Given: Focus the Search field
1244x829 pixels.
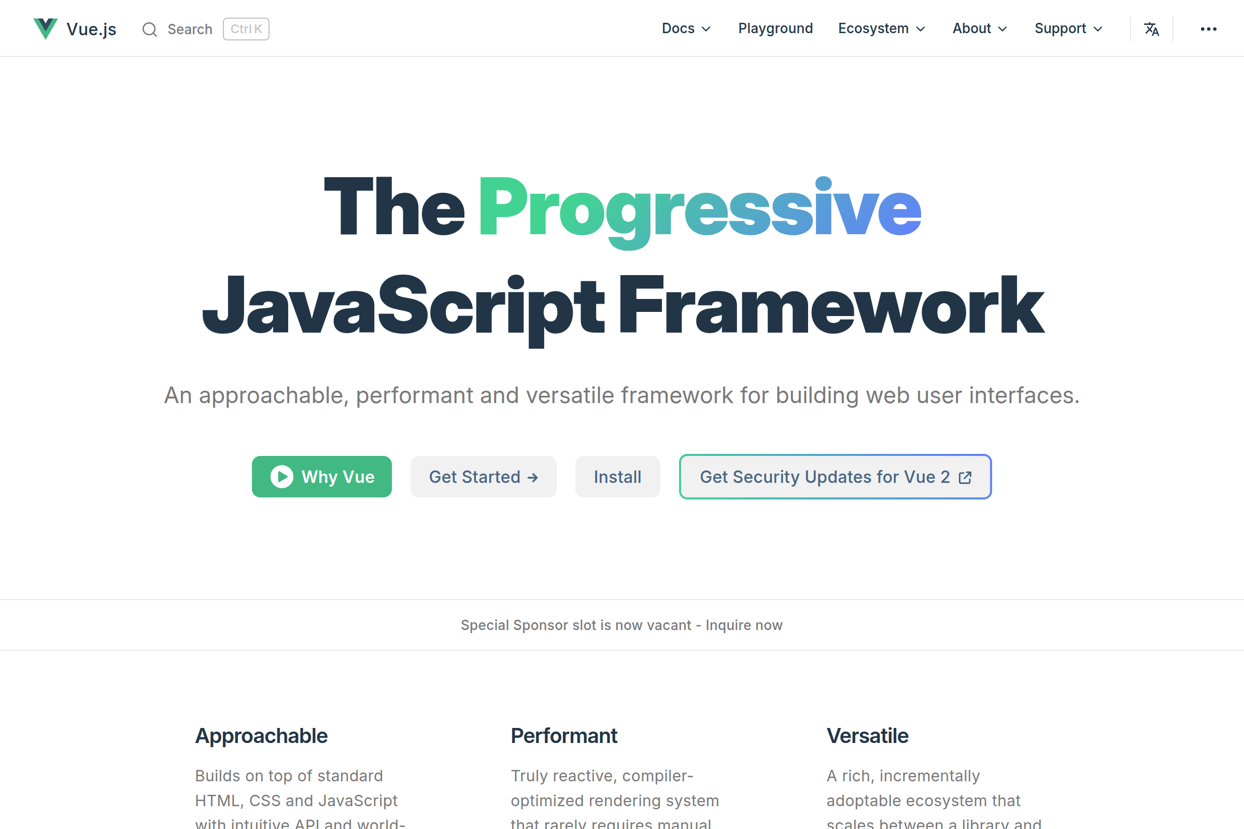Looking at the screenshot, I should pyautogui.click(x=205, y=29).
